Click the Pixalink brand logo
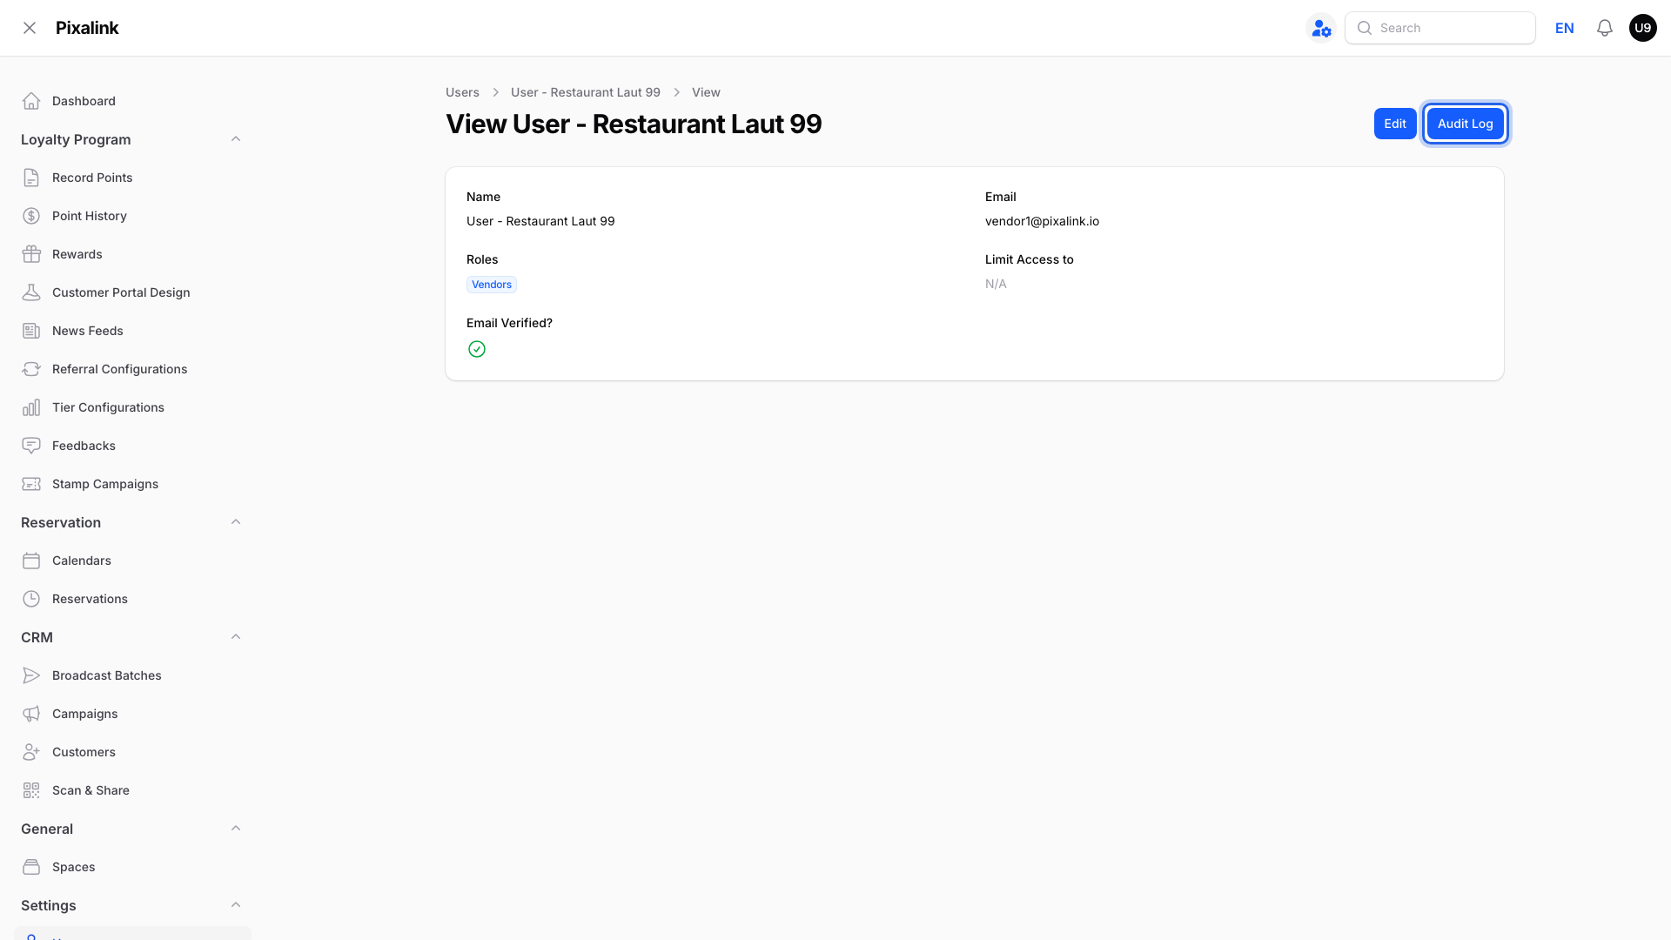Screen dimensions: 1671x940 click(x=87, y=28)
